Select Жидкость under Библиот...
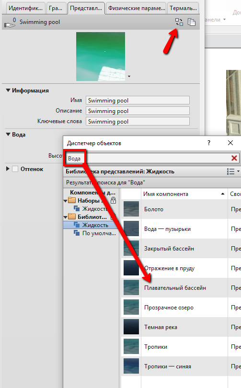241x388 pixels. click(x=95, y=225)
